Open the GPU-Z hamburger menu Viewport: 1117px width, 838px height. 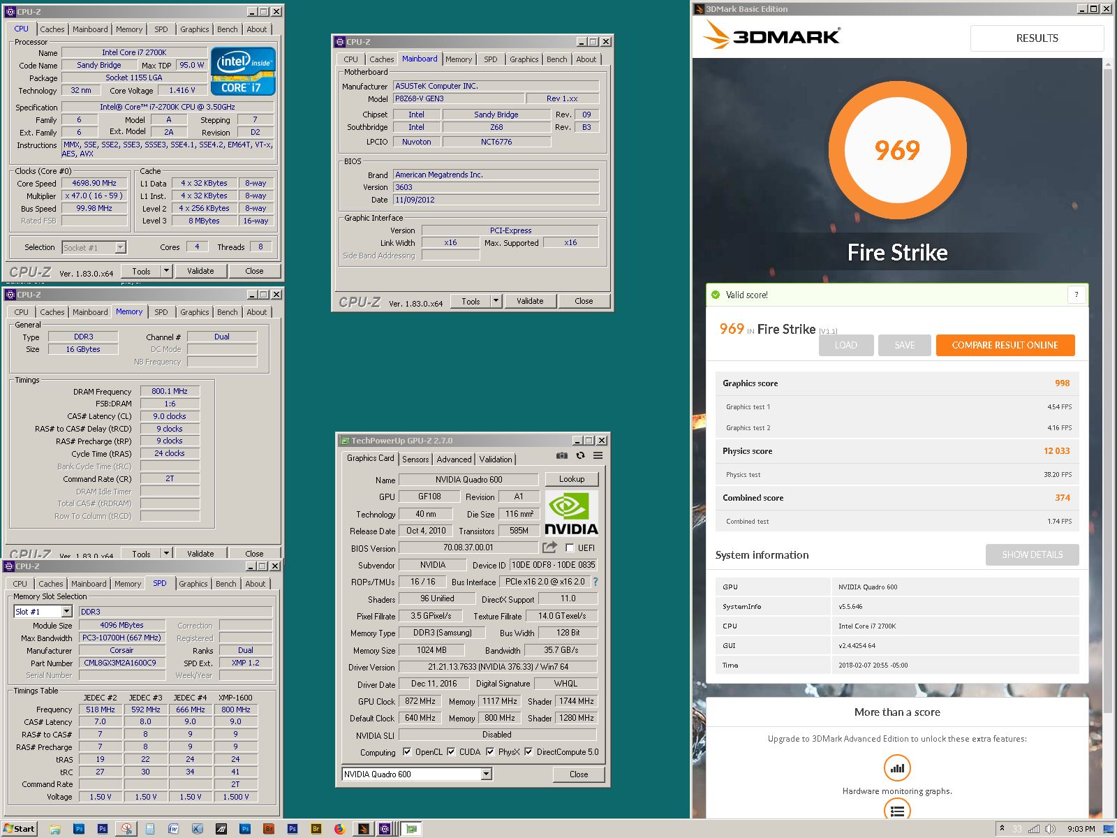point(598,455)
